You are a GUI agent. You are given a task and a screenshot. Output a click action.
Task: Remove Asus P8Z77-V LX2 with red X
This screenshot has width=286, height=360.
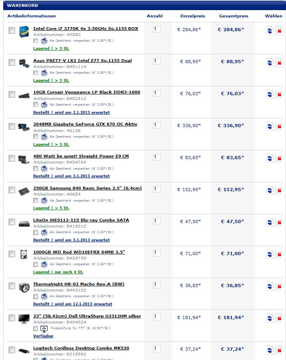pyautogui.click(x=279, y=62)
